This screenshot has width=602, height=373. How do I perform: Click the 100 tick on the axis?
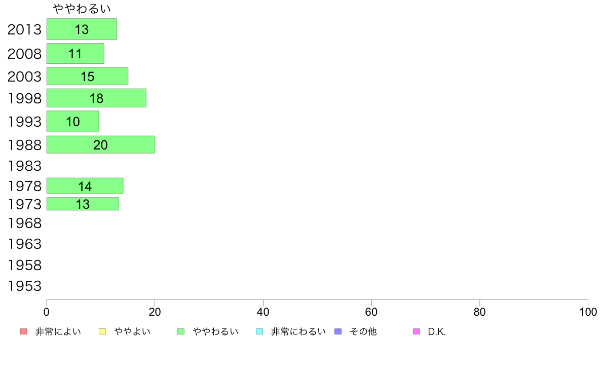point(588,312)
